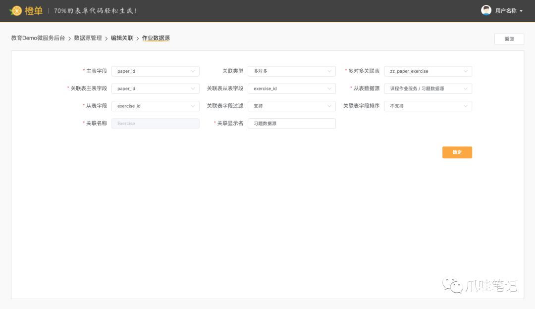The image size is (535, 309).
Task: Open the 关联表从表字段 dropdown
Action: pyautogui.click(x=292, y=88)
